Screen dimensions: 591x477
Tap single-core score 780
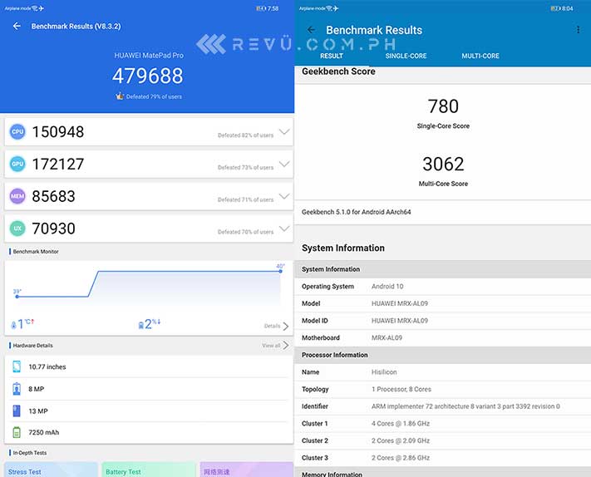click(443, 106)
